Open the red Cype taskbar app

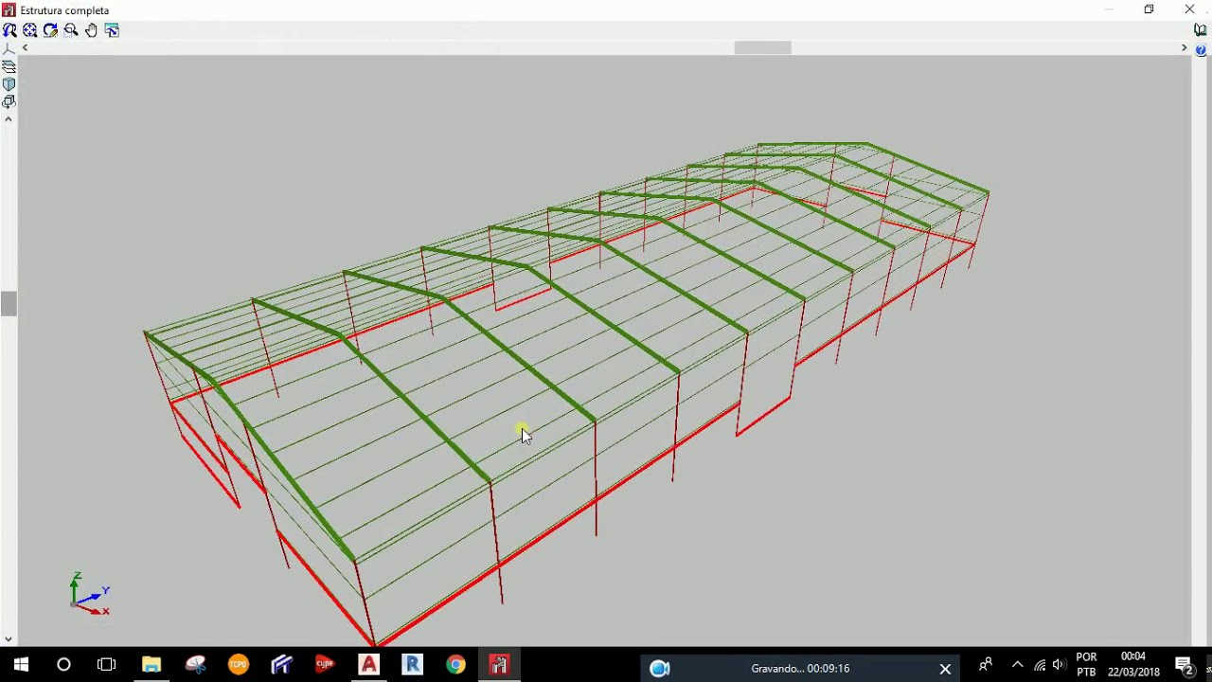pos(326,665)
